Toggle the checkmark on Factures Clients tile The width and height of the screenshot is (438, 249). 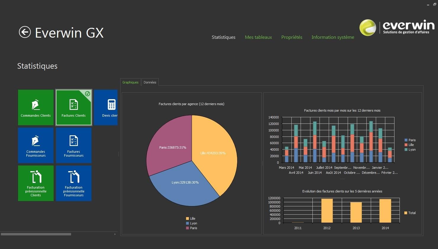point(87,94)
